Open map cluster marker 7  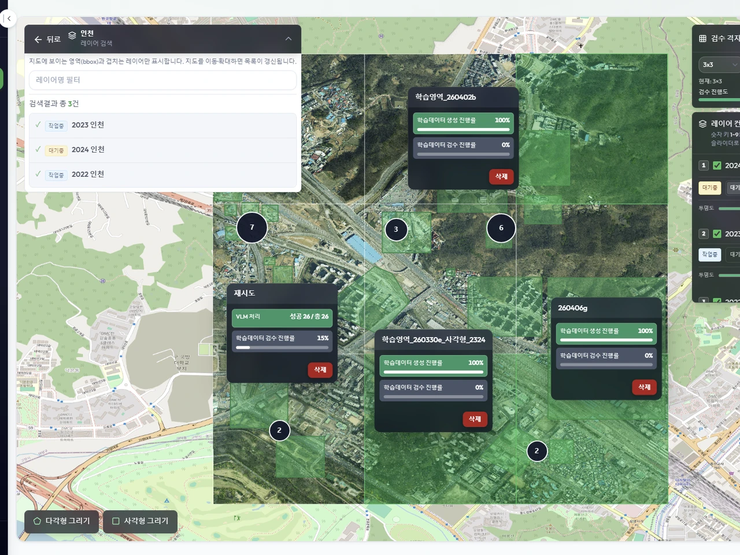[252, 227]
